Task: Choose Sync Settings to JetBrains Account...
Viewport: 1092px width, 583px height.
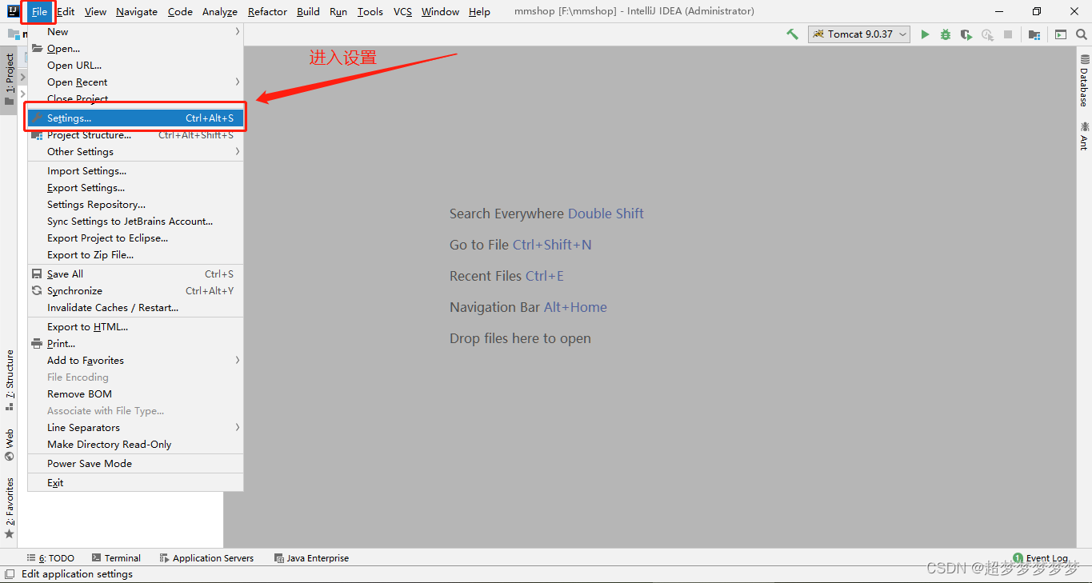Action: pyautogui.click(x=135, y=222)
